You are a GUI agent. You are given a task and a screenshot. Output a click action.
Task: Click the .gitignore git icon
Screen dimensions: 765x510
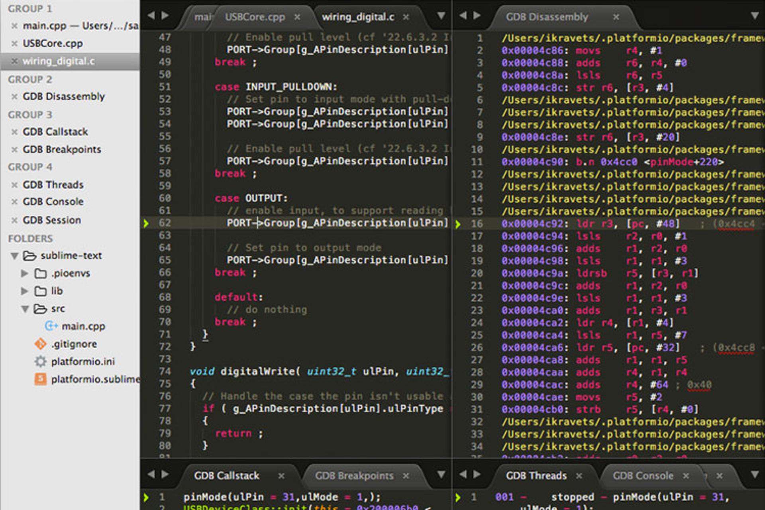coord(40,343)
